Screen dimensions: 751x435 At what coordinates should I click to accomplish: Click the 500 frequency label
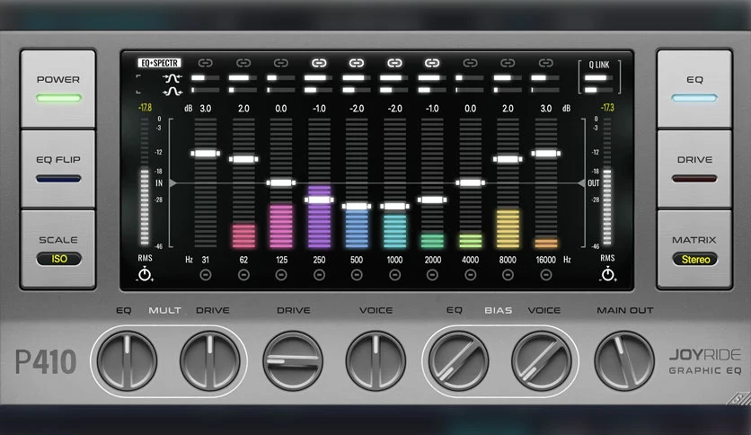357,260
